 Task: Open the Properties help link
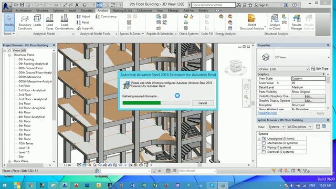(267, 113)
